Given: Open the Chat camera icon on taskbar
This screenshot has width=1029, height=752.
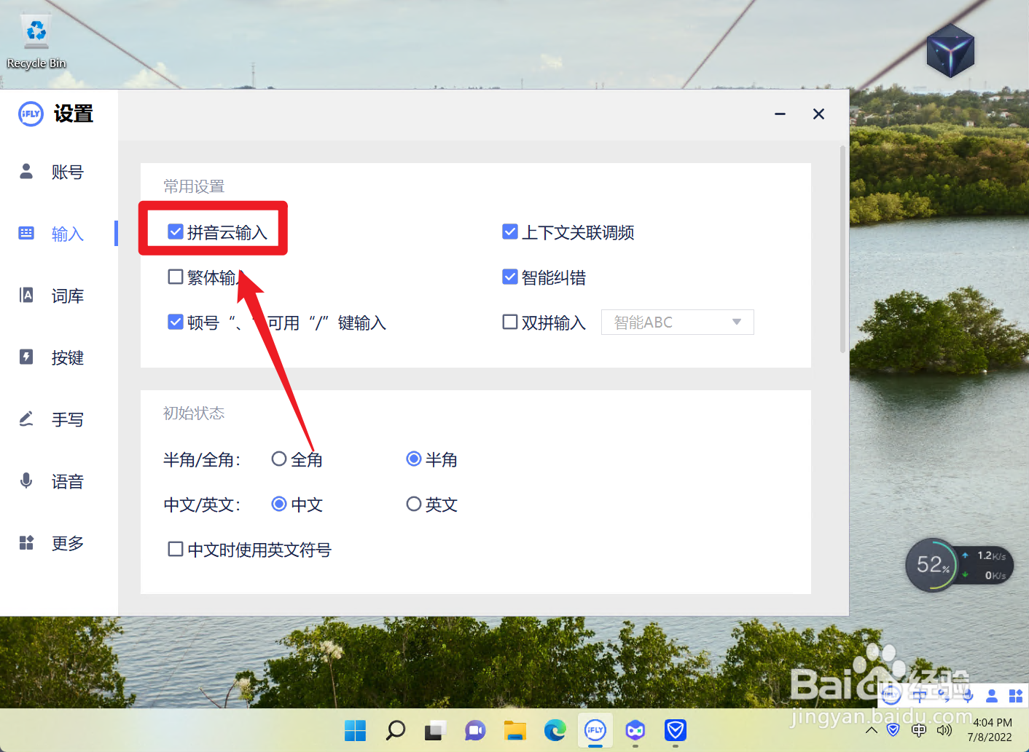Looking at the screenshot, I should click(x=475, y=730).
